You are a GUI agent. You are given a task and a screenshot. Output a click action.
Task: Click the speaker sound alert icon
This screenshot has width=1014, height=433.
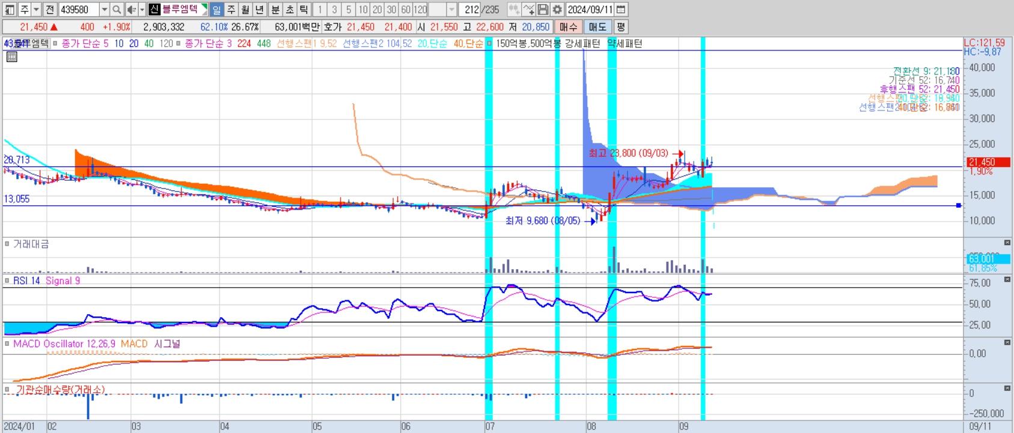point(132,10)
